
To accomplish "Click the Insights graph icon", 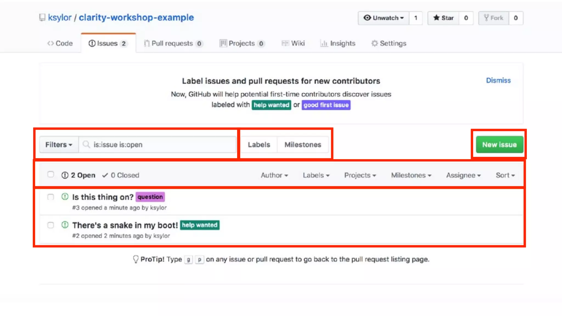I will tap(324, 43).
